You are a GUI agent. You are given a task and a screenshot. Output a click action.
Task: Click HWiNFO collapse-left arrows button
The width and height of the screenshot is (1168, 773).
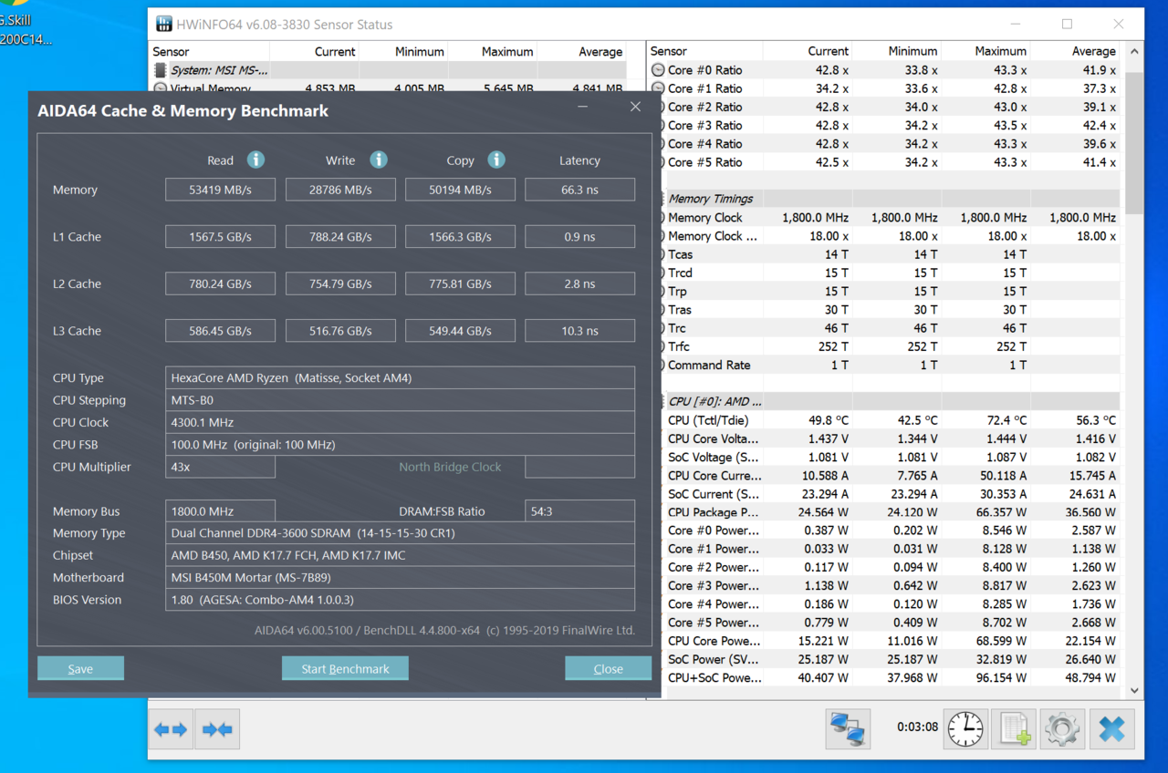(x=171, y=729)
